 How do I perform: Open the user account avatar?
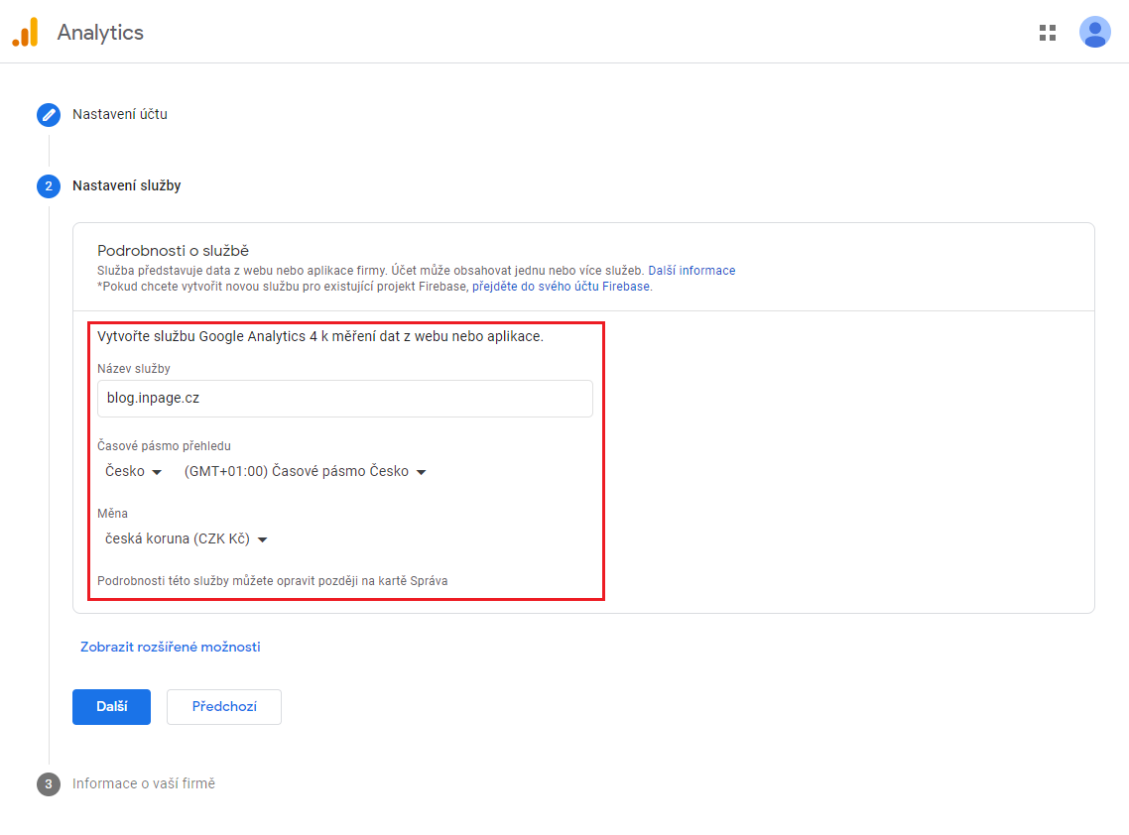pyautogui.click(x=1094, y=33)
